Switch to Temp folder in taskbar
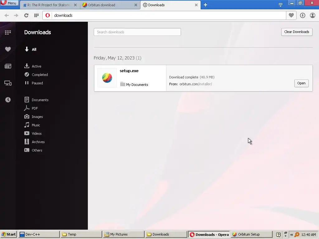Image resolution: width=319 pixels, height=239 pixels. point(81,234)
